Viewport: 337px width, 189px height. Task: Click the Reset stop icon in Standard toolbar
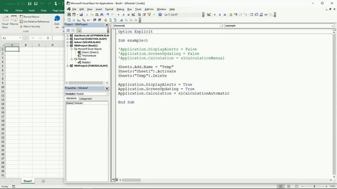[128, 15]
